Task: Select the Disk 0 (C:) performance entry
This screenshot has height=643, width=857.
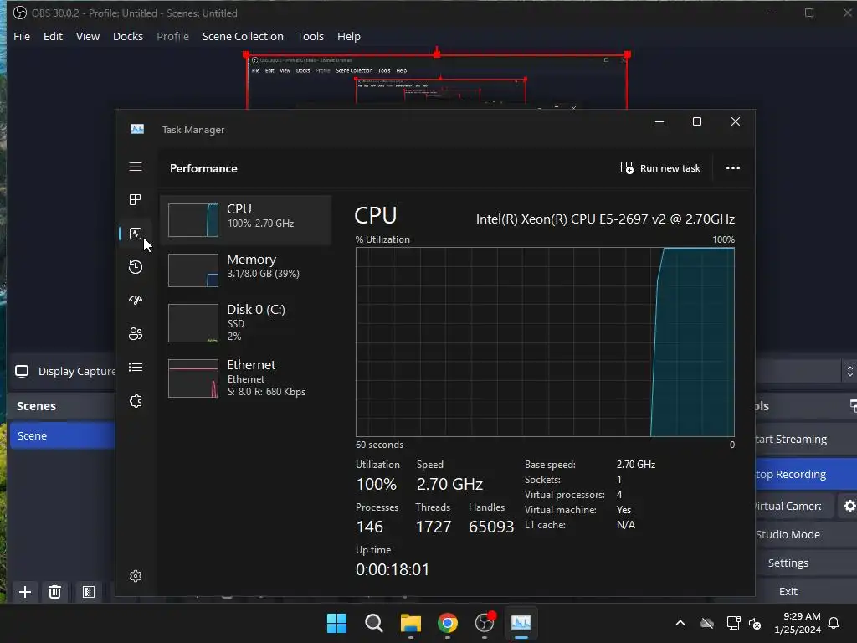Action: coord(246,322)
